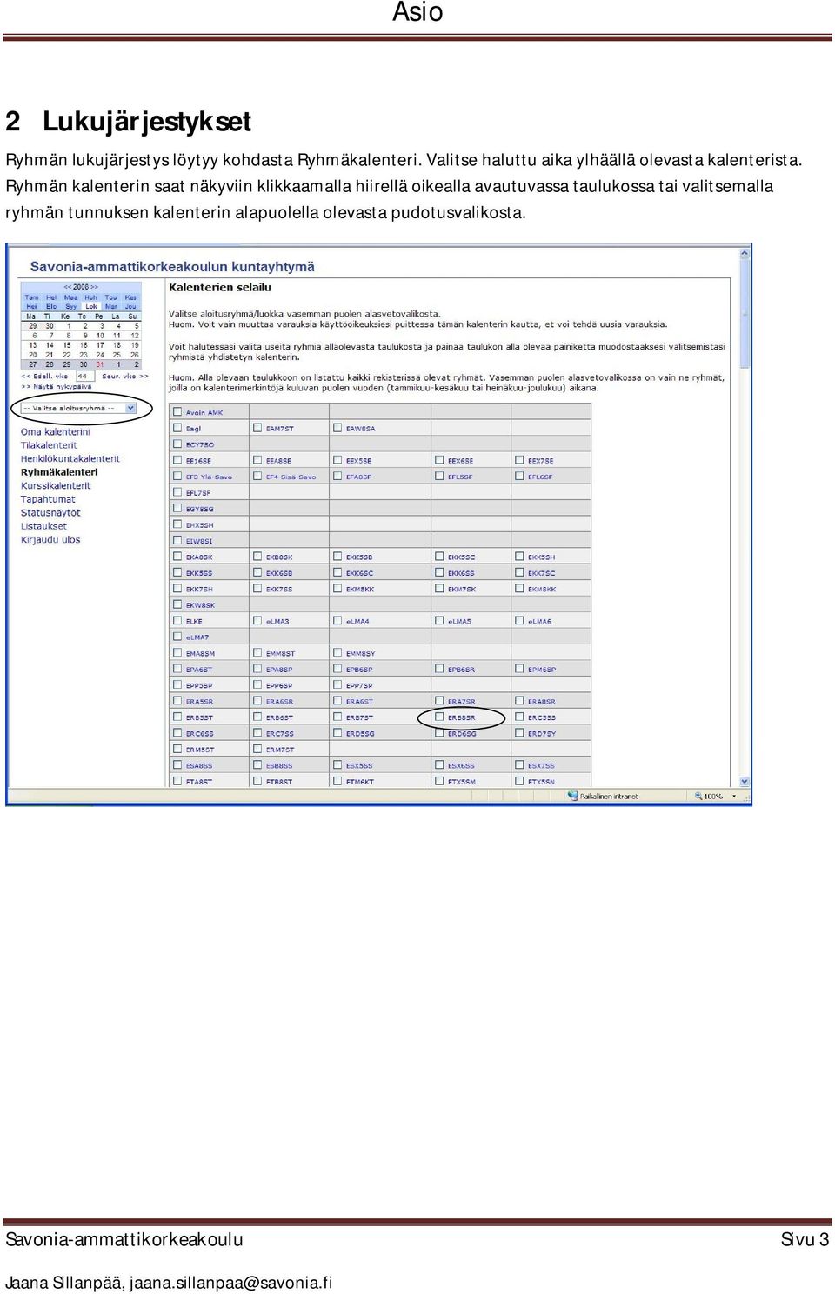This screenshot has width=835, height=1294.
Task: Select Ryhmäkalenteri in the side menu
Action: coord(59,472)
